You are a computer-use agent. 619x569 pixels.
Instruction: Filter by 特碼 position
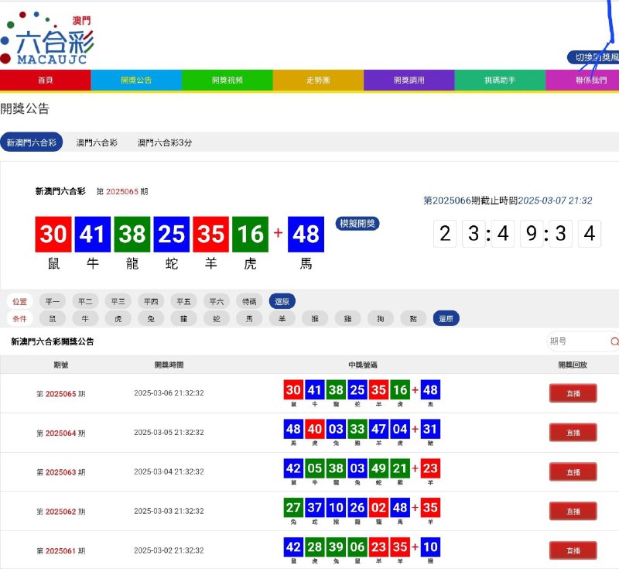tap(249, 302)
